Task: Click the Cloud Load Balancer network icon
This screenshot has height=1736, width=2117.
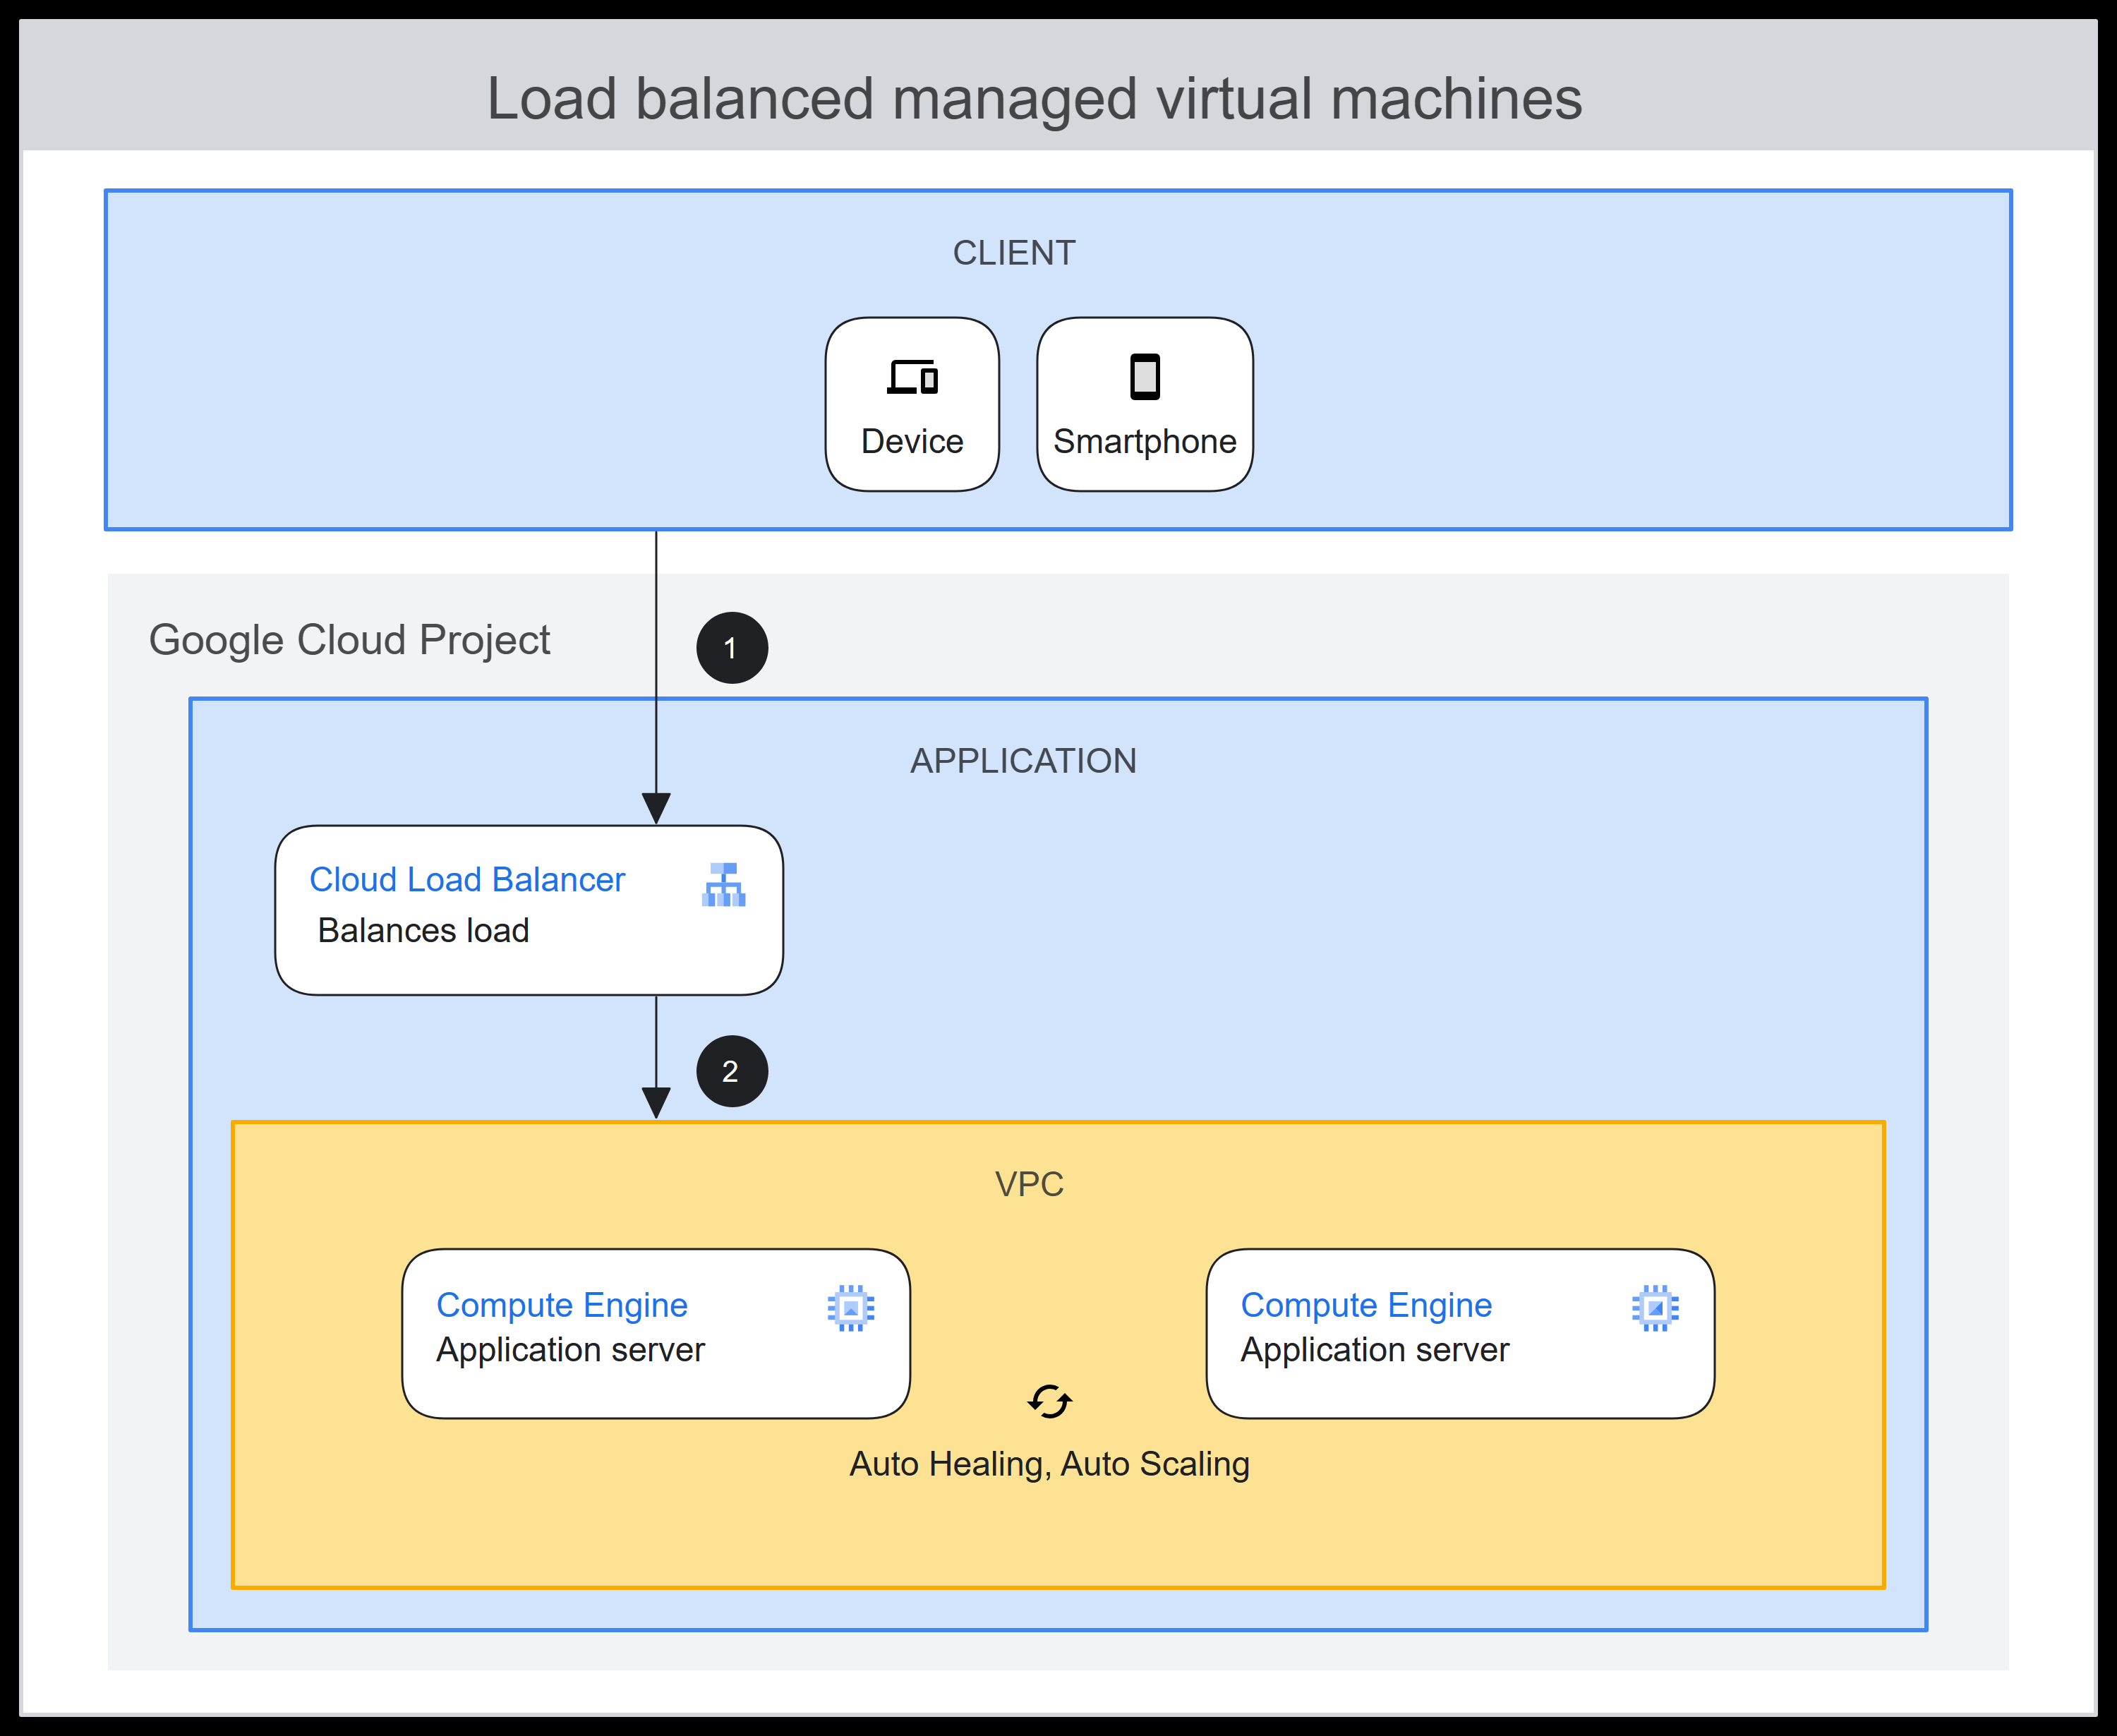Action: [x=724, y=885]
